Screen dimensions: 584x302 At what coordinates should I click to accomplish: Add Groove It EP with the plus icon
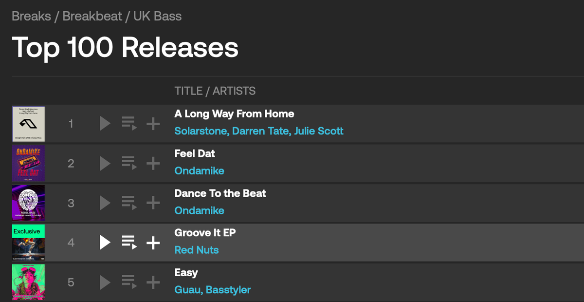click(x=153, y=242)
